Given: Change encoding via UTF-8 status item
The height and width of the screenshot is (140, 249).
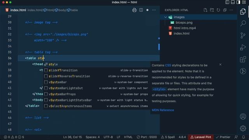Looking at the screenshot, I should pyautogui.click(x=108, y=137).
